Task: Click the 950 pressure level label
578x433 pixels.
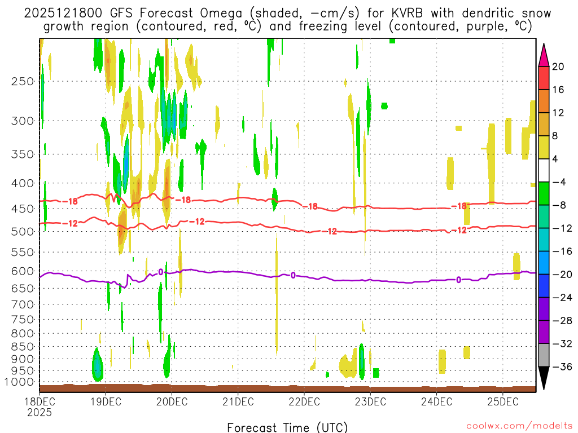Action: [23, 371]
